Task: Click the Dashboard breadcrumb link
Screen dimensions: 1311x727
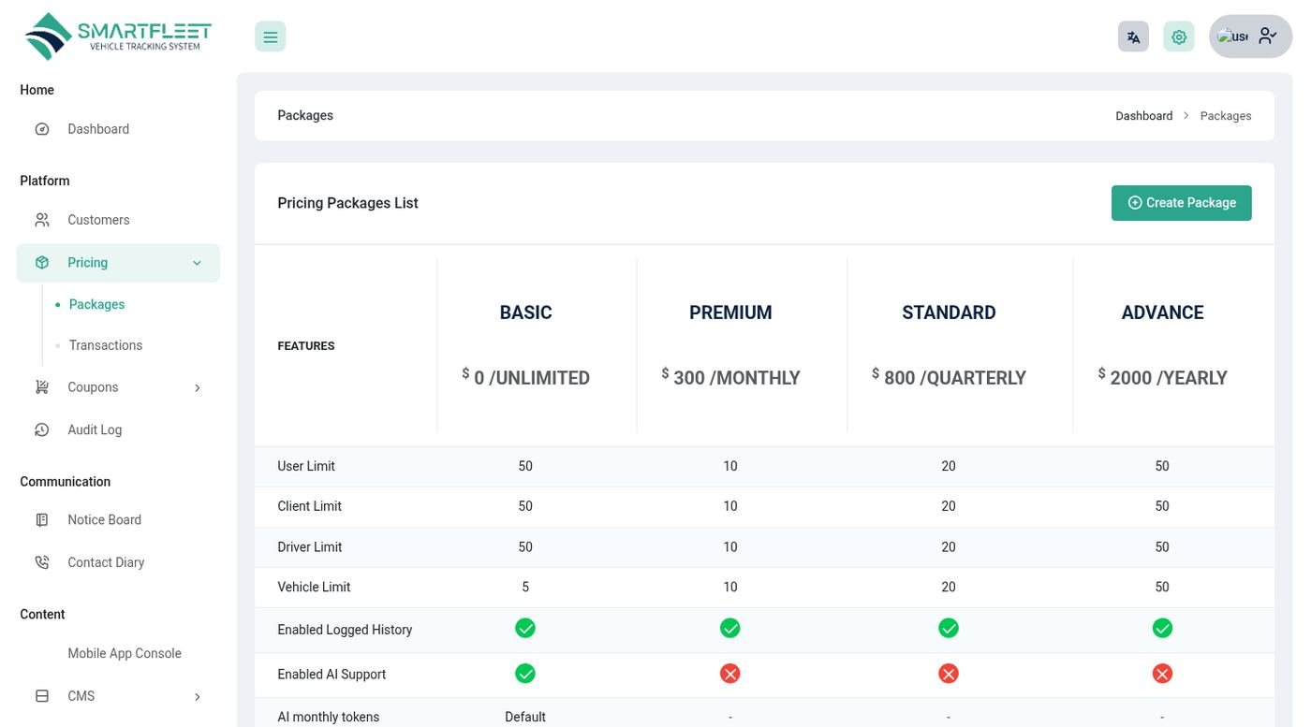Action: 1143,116
